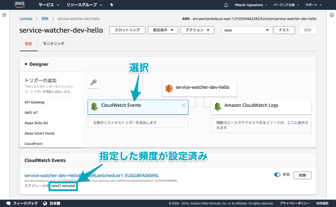
Task: Open the pin shortcuts star icon
Action: coord(112,5)
